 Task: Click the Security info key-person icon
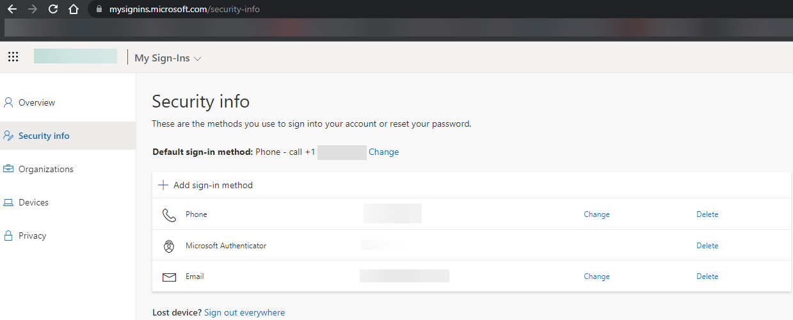(x=8, y=136)
